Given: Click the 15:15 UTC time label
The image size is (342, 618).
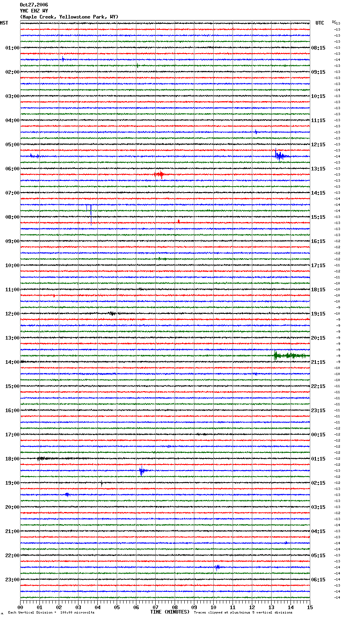Looking at the screenshot, I should [318, 217].
